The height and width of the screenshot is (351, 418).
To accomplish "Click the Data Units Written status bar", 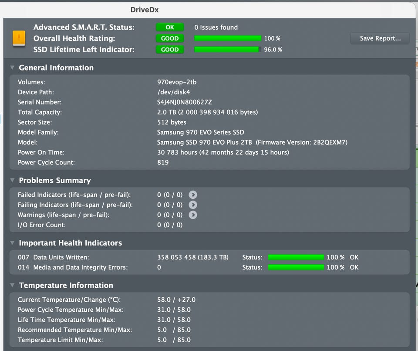I will (x=296, y=257).
